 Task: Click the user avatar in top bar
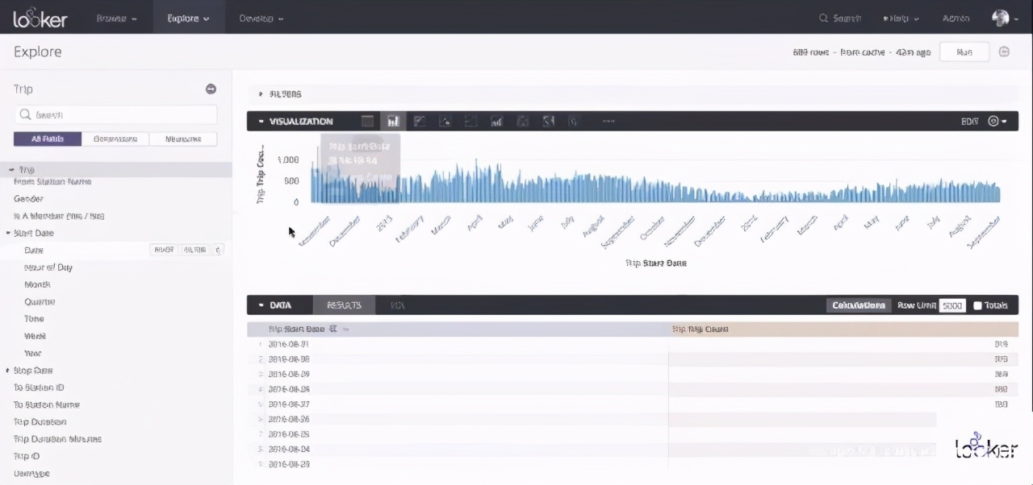click(1001, 18)
